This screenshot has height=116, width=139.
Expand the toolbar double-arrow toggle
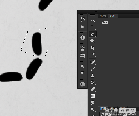(x=96, y=12)
